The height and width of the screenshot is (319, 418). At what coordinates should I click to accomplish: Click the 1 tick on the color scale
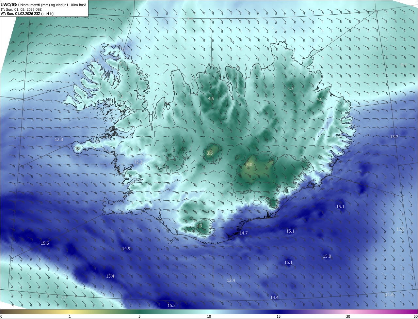click(x=70, y=316)
